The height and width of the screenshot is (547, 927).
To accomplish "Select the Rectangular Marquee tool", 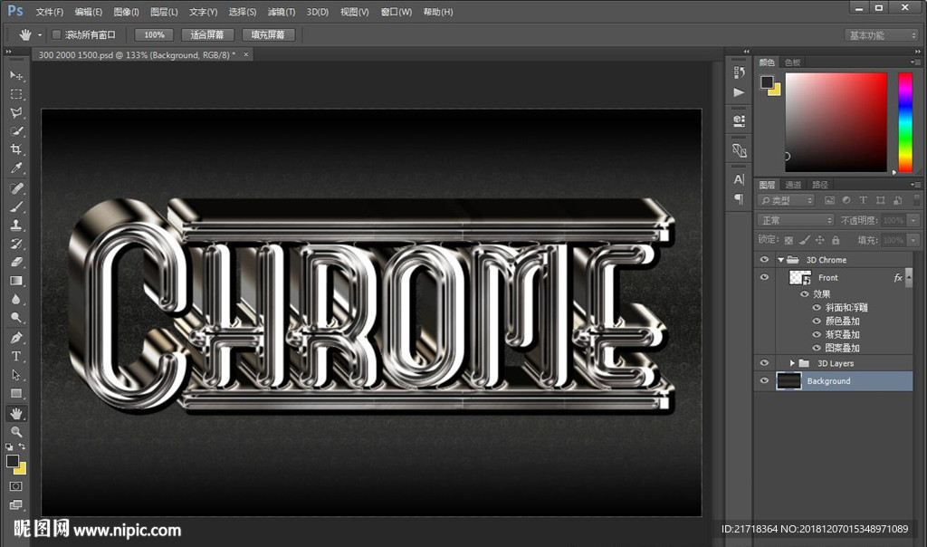I will tap(16, 94).
